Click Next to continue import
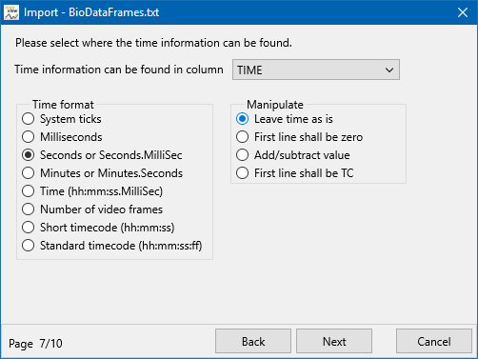The image size is (478, 359). (334, 341)
